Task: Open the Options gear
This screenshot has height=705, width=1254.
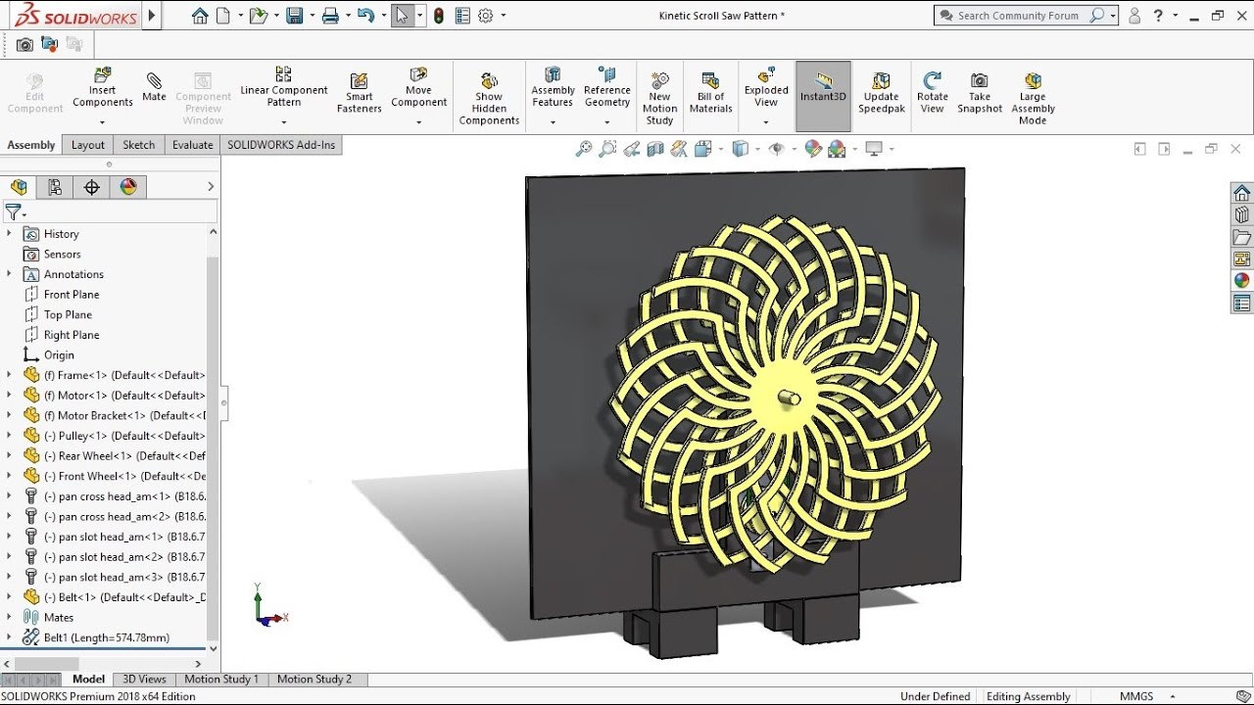Action: (x=486, y=16)
